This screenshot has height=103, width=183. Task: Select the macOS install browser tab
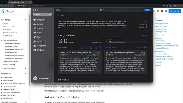point(20,2)
